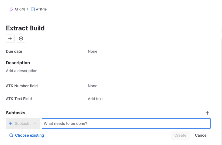Click Add text in ATK Text Field
This screenshot has width=222, height=145.
coord(95,99)
